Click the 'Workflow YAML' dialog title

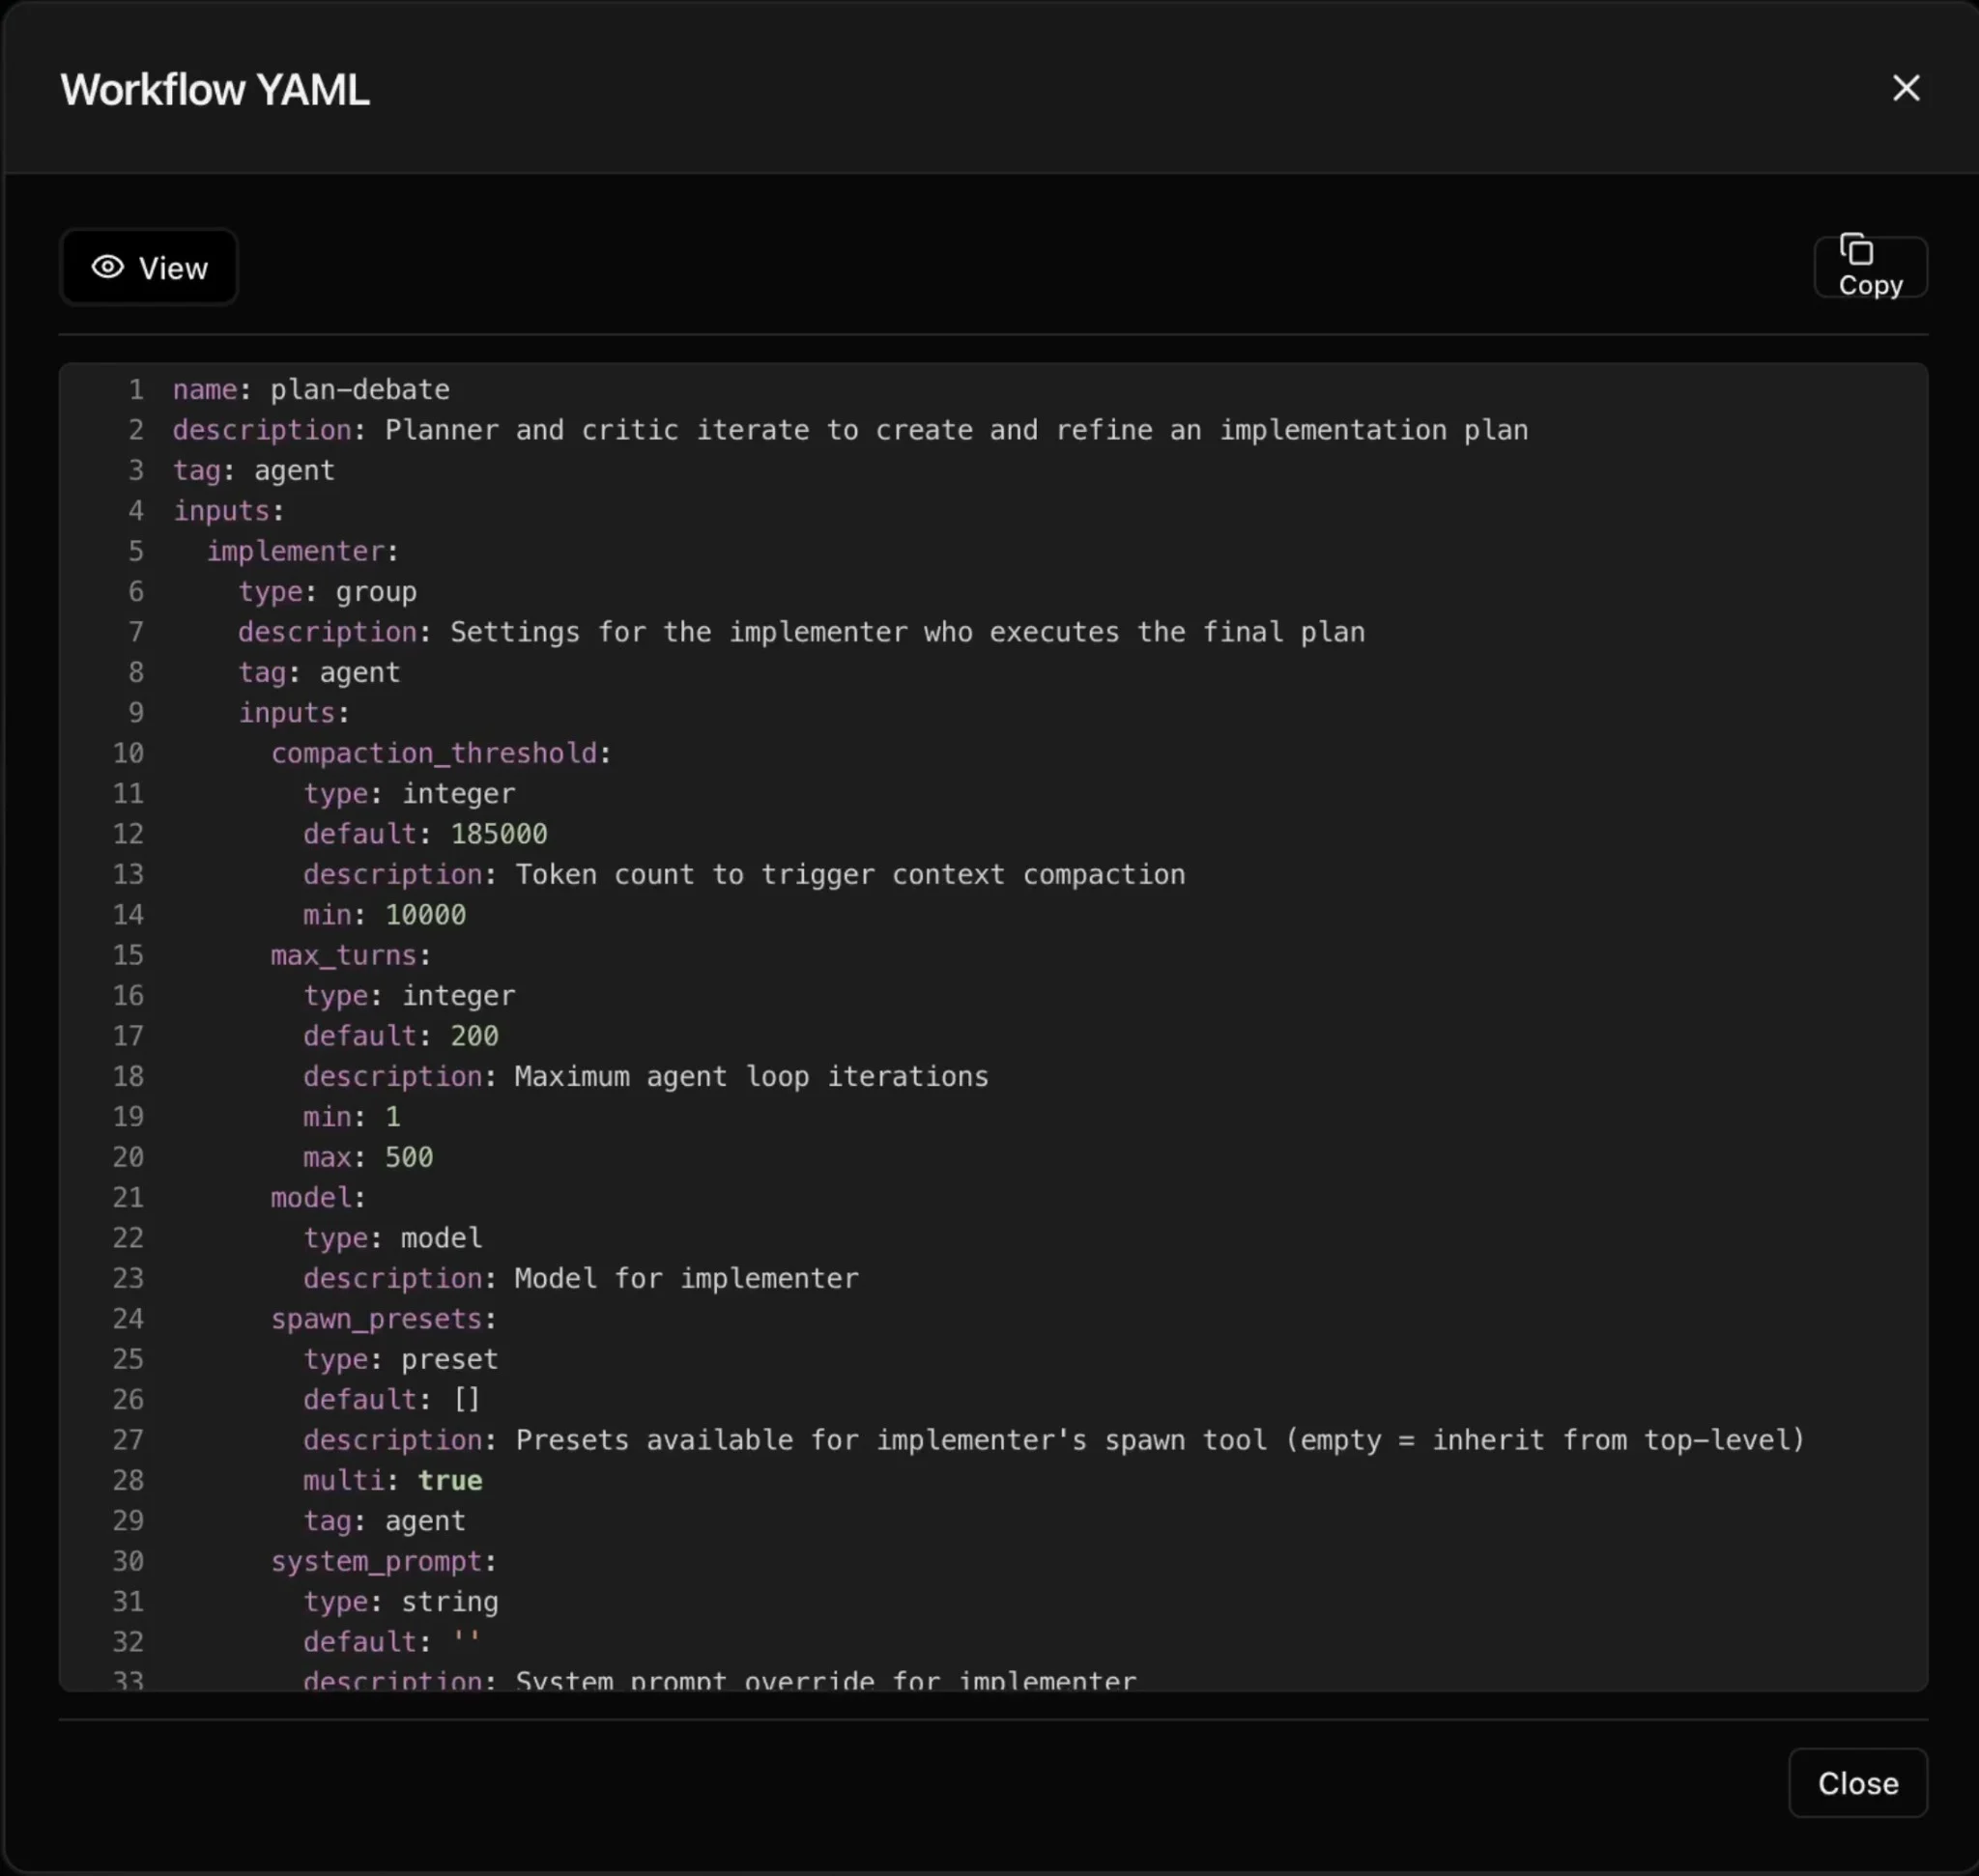[x=215, y=89]
